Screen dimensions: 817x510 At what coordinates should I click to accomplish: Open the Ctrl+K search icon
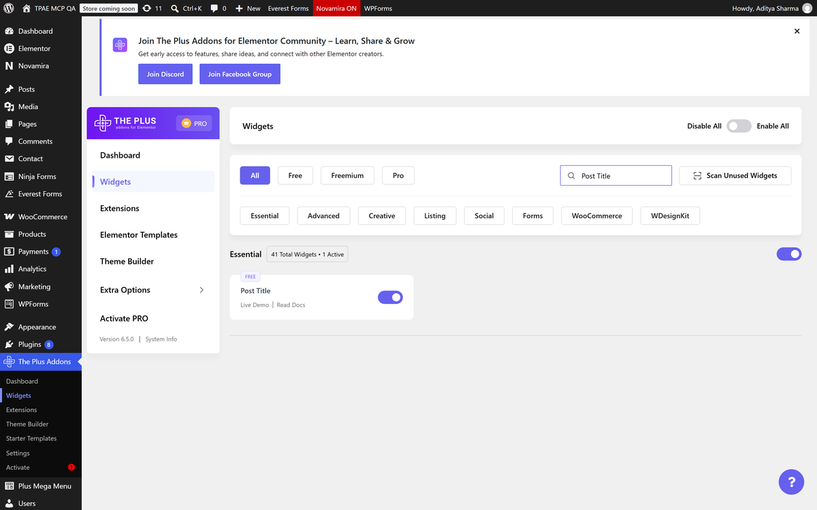coord(175,8)
